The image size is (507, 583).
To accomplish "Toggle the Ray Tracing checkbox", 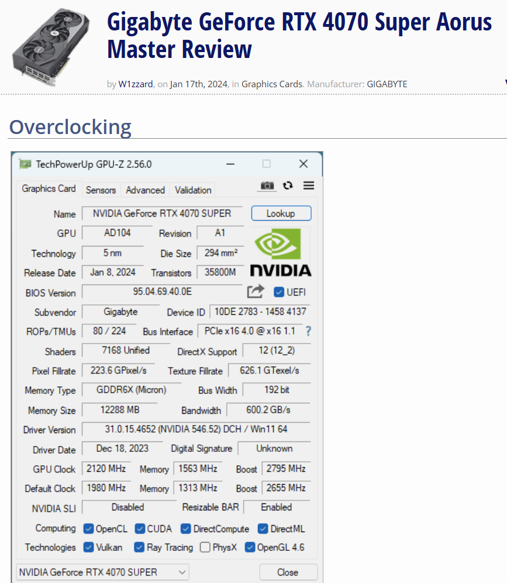I will 139,547.
